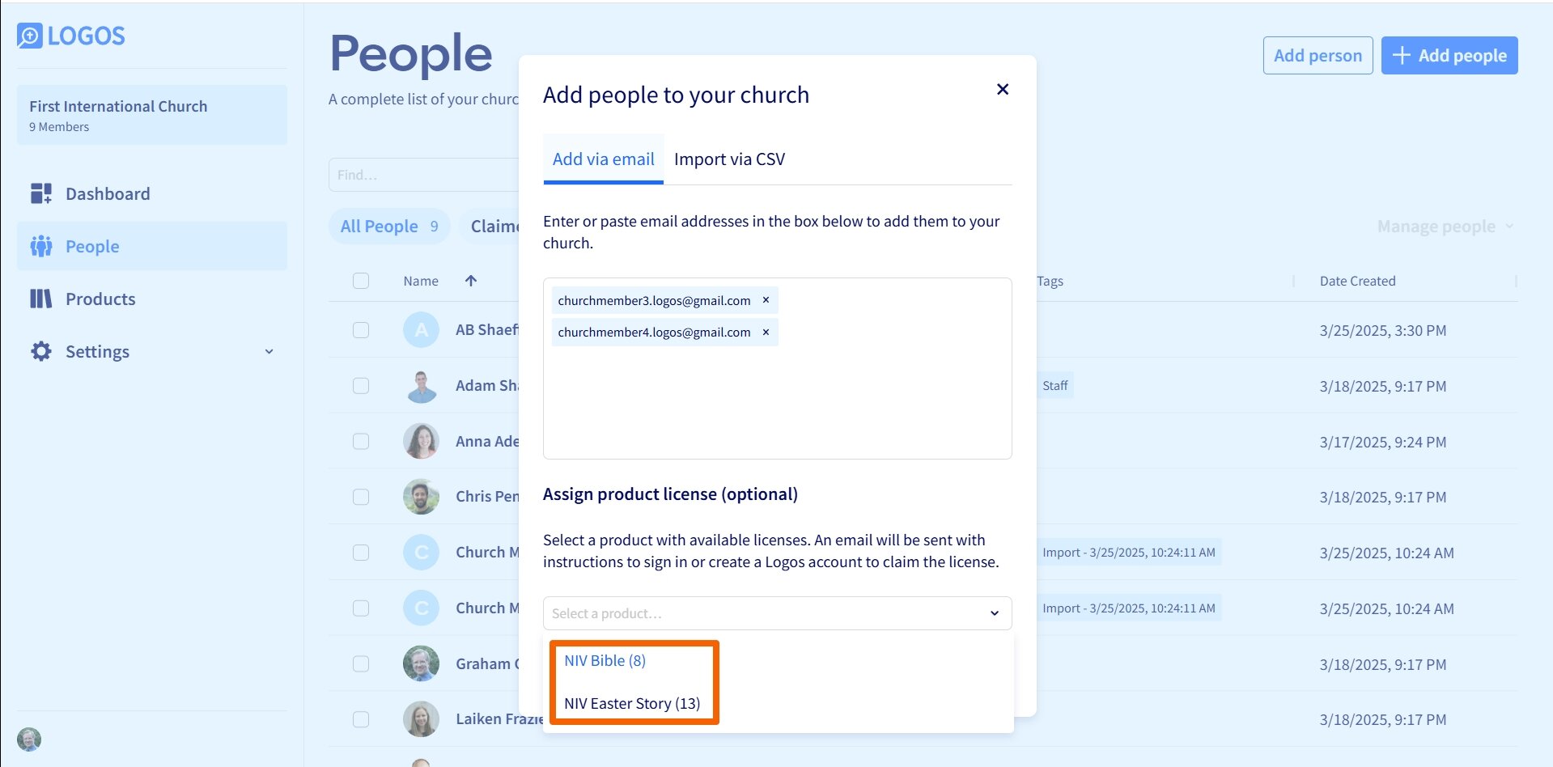Click the Tags column header
The width and height of the screenshot is (1553, 767).
[1050, 281]
